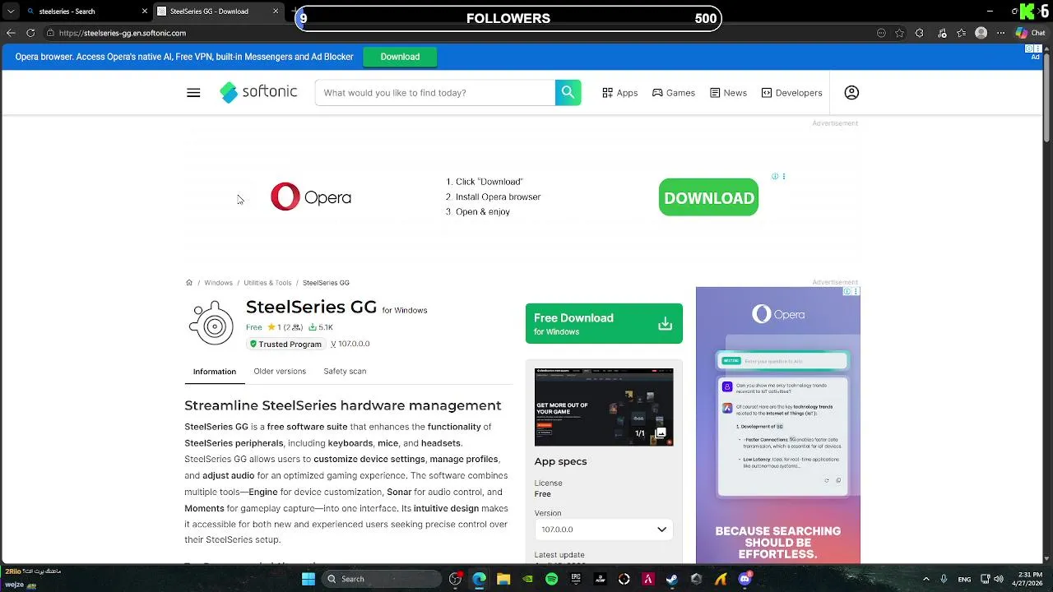Close the SteelSeries GG - Download browser tab
The height and width of the screenshot is (592, 1053).
click(x=276, y=12)
